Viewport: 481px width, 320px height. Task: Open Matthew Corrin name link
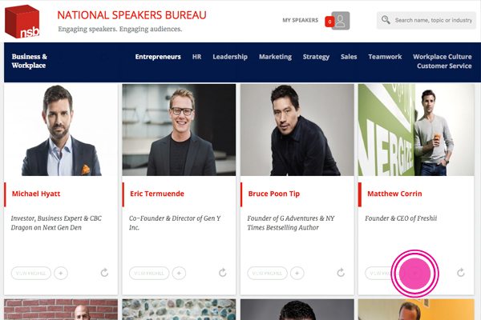pyautogui.click(x=394, y=194)
